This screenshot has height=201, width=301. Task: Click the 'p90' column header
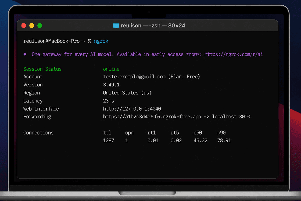click(221, 133)
